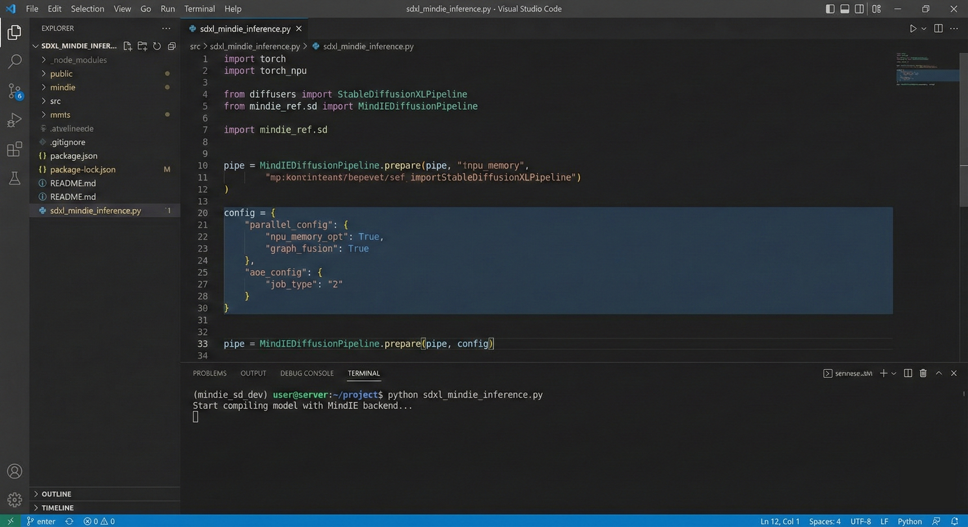Run the Python file
The width and height of the screenshot is (968, 527).
click(913, 29)
